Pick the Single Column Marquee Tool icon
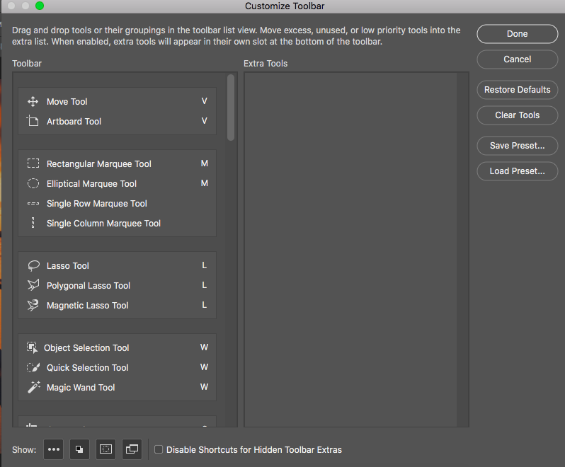 click(x=33, y=223)
